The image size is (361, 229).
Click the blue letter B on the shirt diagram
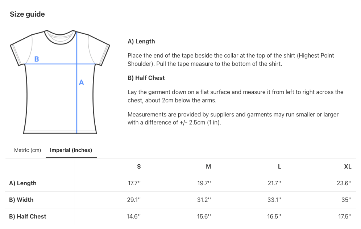[x=37, y=59]
